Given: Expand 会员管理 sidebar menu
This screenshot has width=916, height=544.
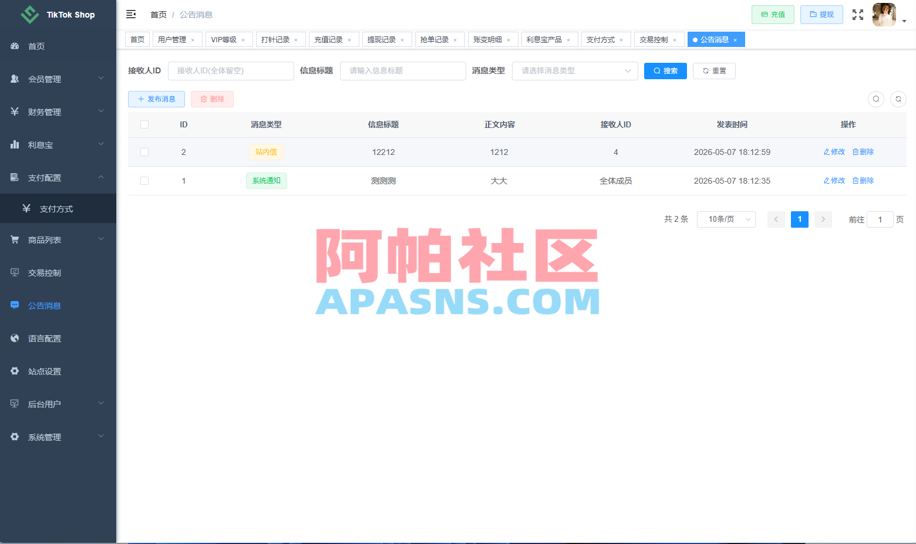Looking at the screenshot, I should tap(58, 79).
